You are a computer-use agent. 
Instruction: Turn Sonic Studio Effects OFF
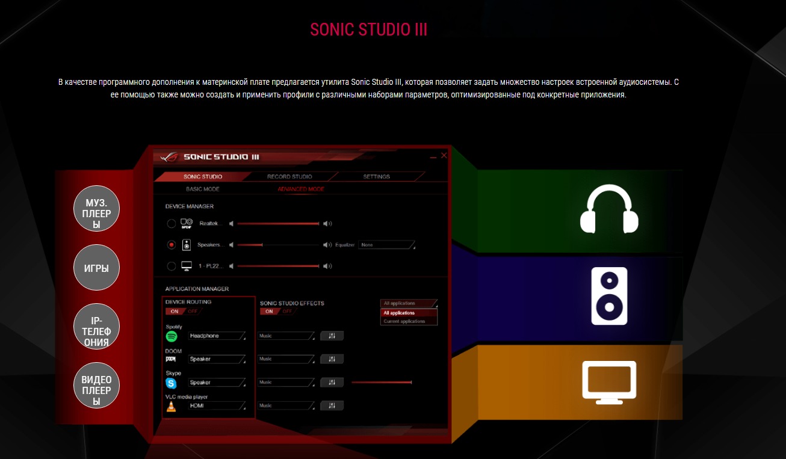tap(287, 312)
